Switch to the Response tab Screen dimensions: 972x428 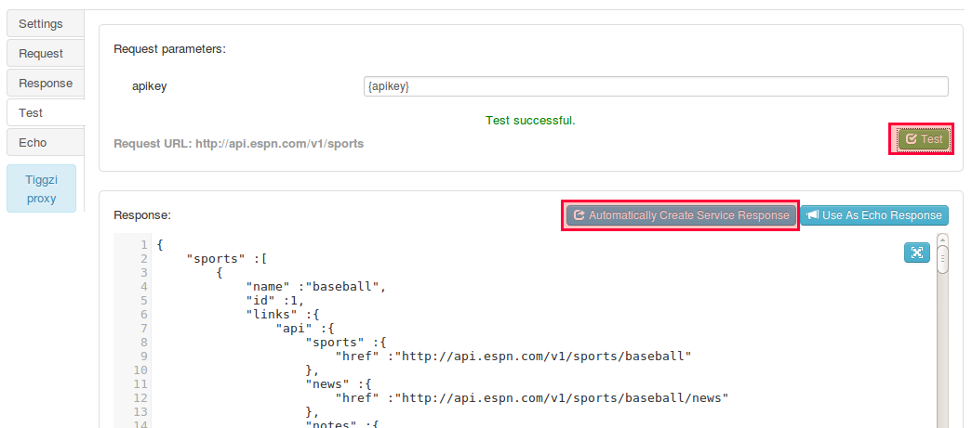pos(45,84)
